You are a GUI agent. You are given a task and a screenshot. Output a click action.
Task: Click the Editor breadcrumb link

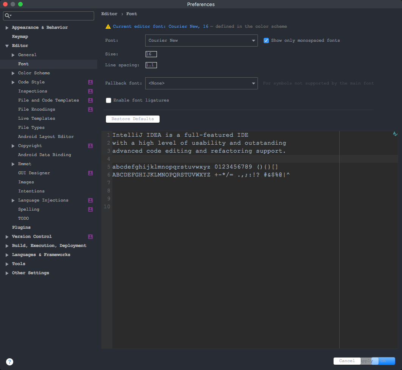point(109,14)
